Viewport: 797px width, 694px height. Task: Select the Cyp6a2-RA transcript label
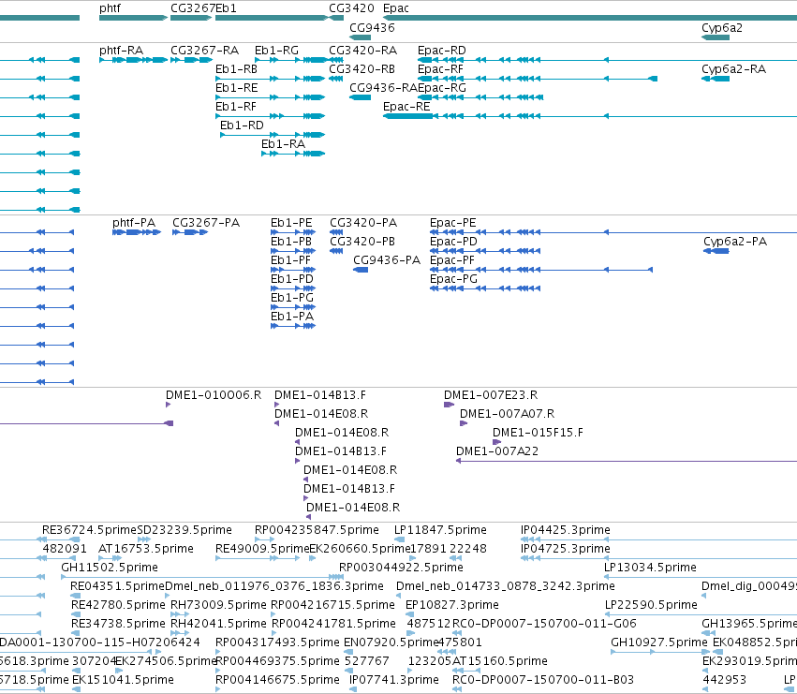(x=733, y=69)
